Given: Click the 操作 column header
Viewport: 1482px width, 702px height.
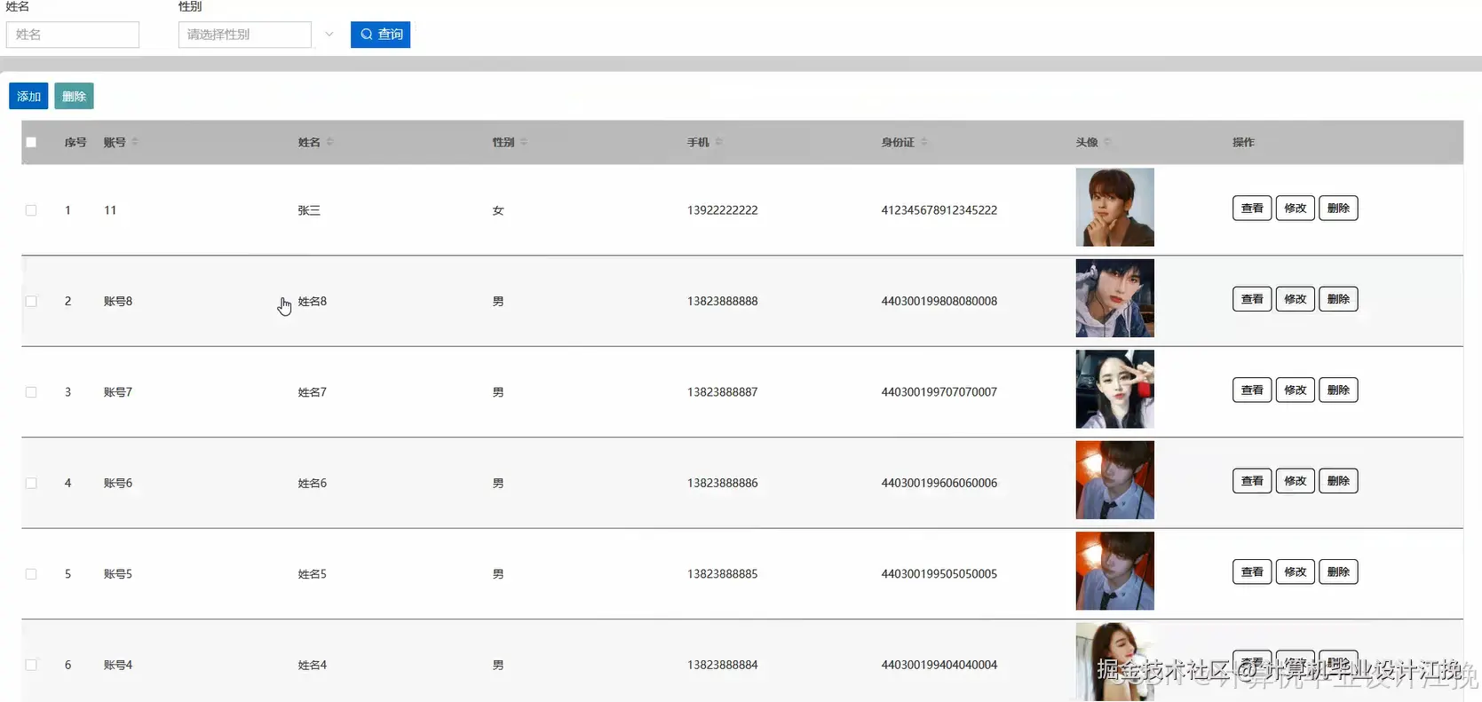Looking at the screenshot, I should [1243, 142].
